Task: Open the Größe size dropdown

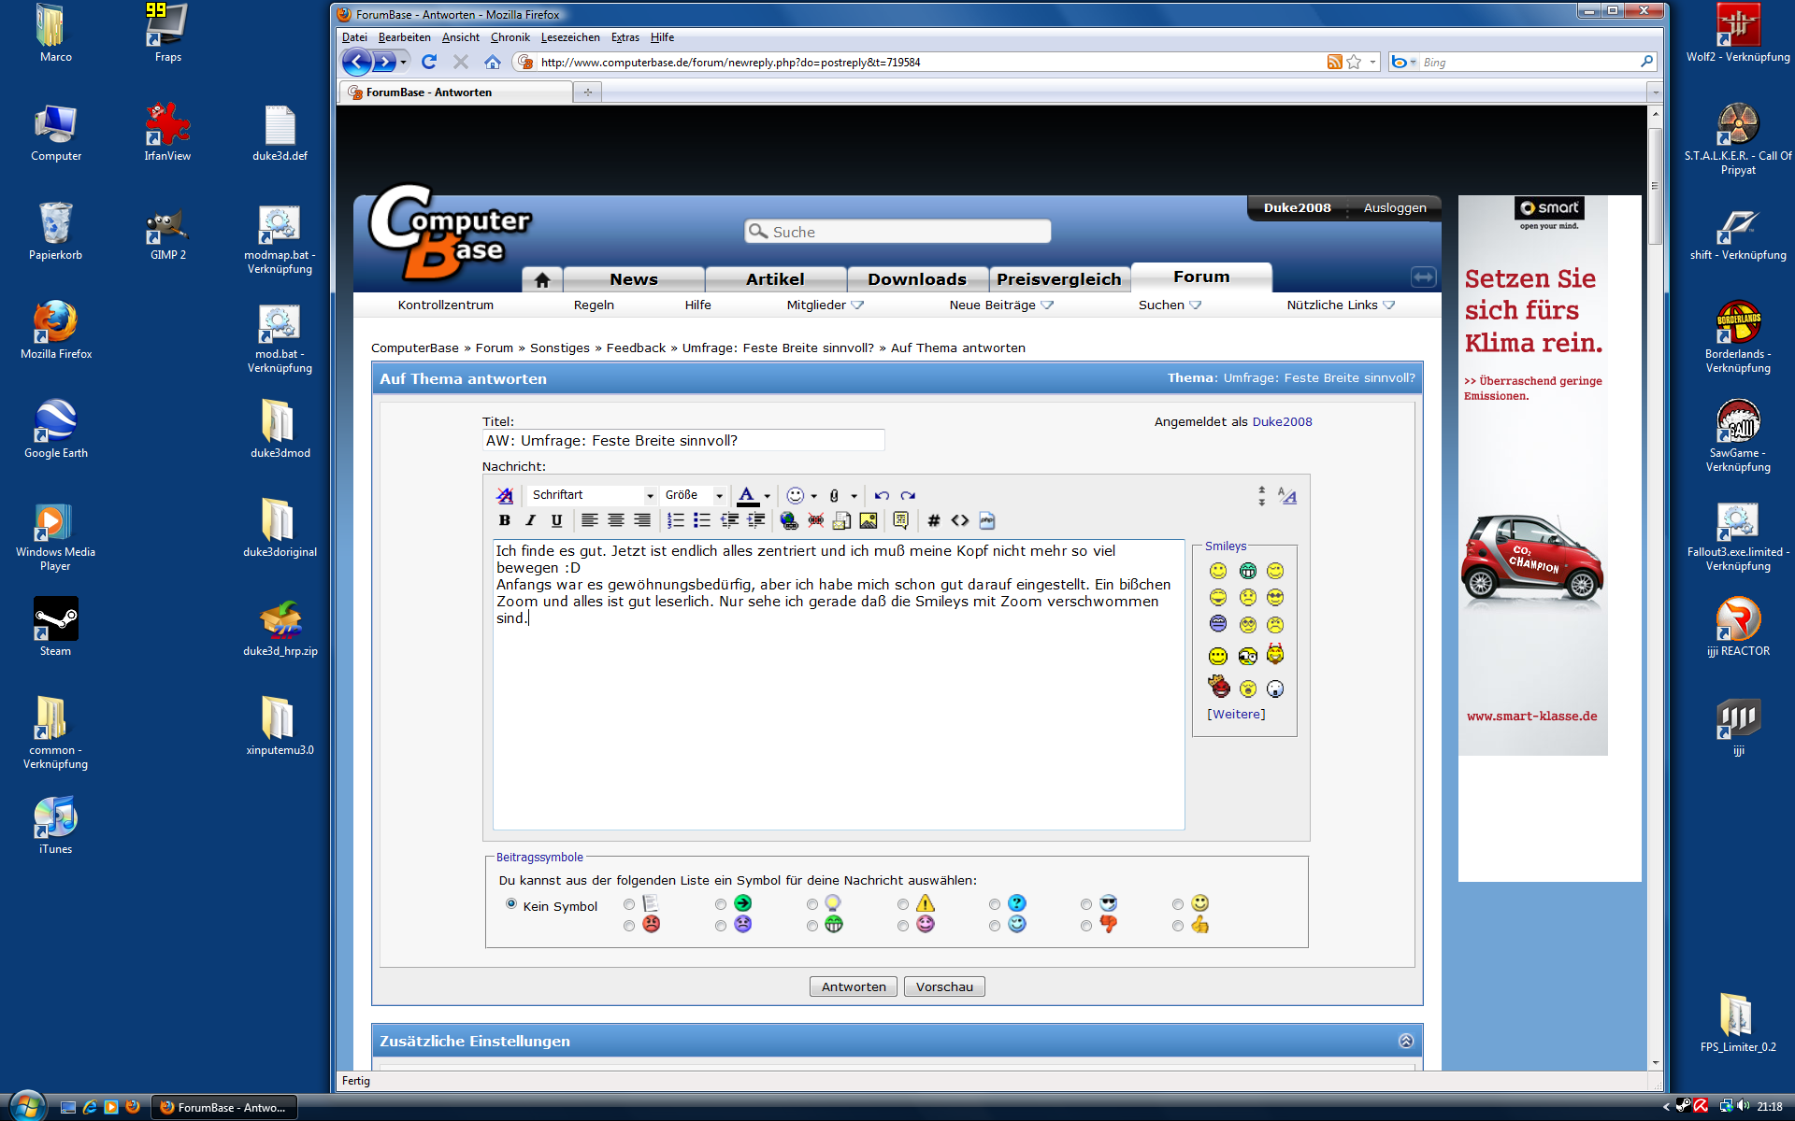Action: 694,495
